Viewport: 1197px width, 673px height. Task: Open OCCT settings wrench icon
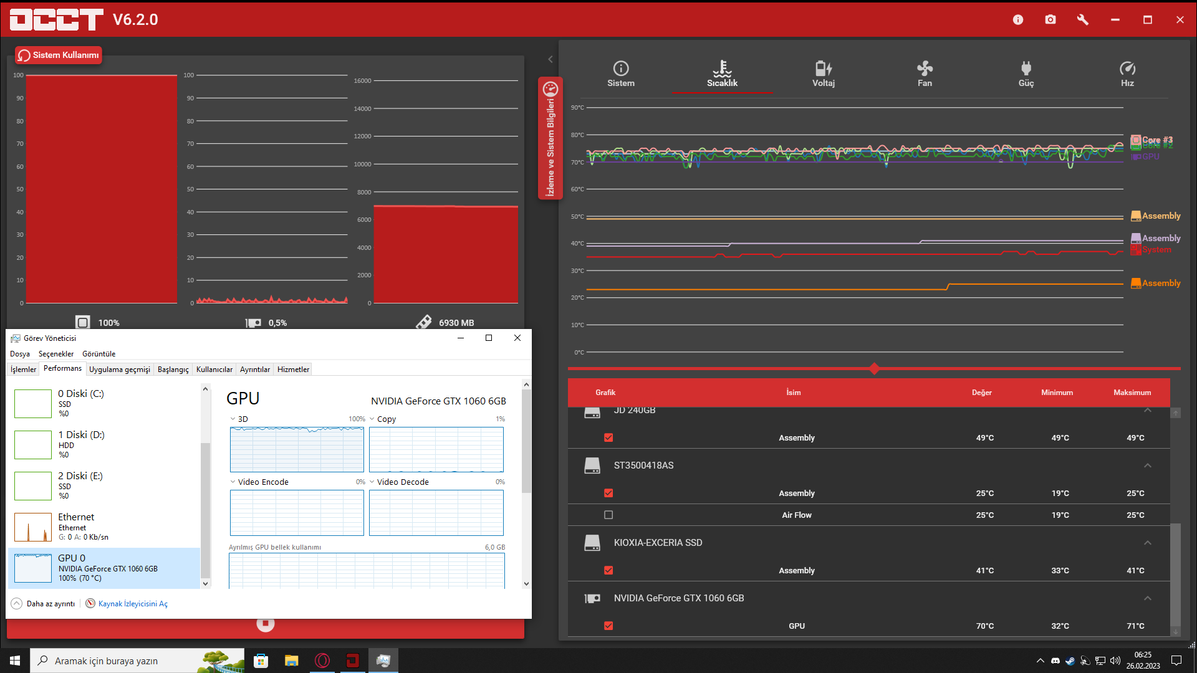[x=1083, y=20]
